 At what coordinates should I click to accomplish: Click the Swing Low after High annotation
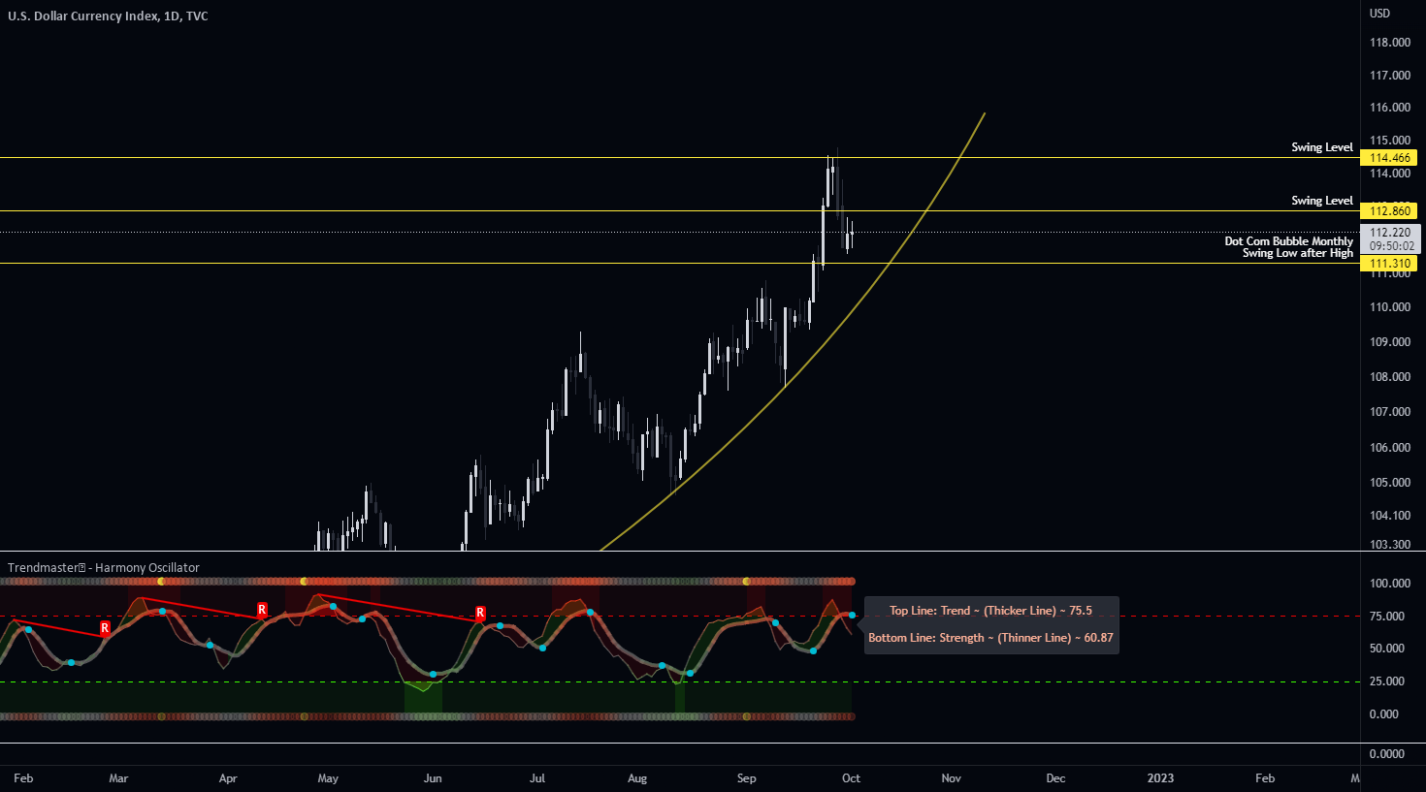coord(1298,253)
